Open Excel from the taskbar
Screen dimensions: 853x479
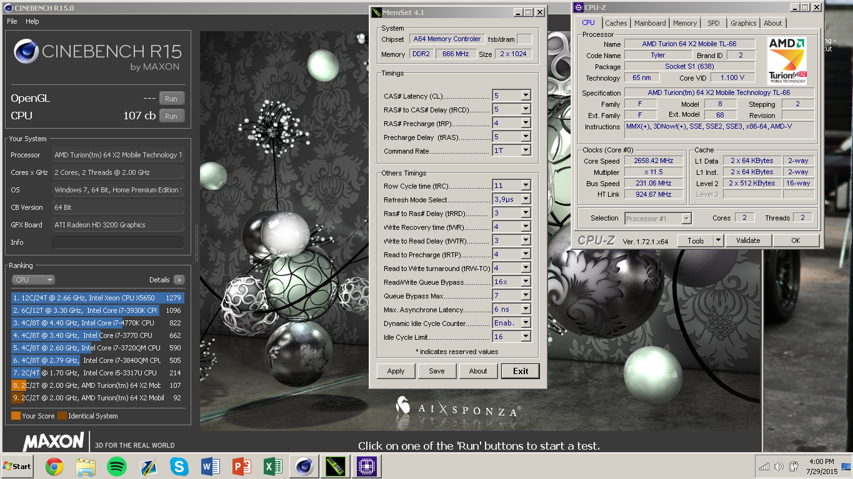pos(272,466)
